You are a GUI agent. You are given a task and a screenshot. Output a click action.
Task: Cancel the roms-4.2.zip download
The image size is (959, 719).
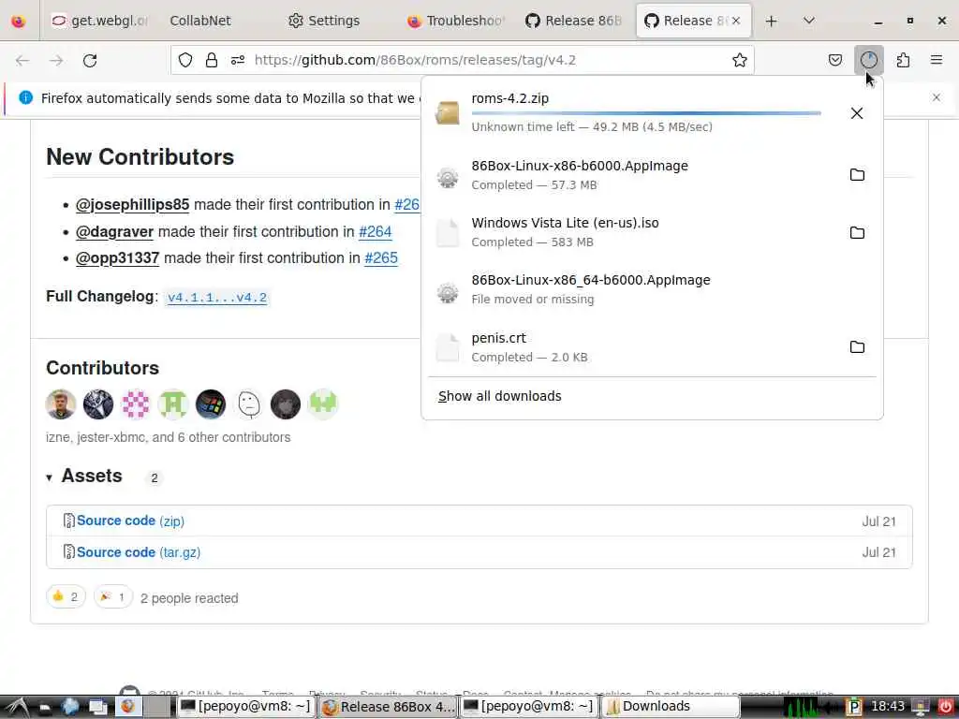point(857,113)
